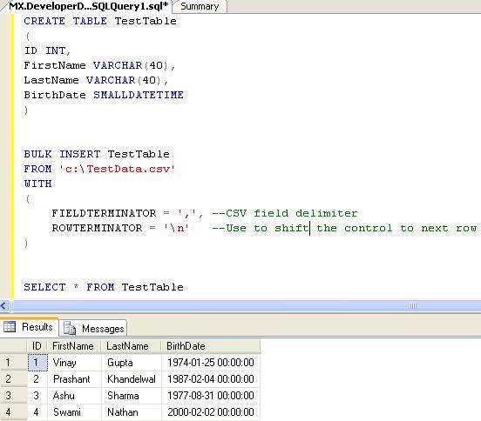Viewport: 481px width, 421px height.
Task: Select the FirstName column header
Action: pyautogui.click(x=73, y=346)
